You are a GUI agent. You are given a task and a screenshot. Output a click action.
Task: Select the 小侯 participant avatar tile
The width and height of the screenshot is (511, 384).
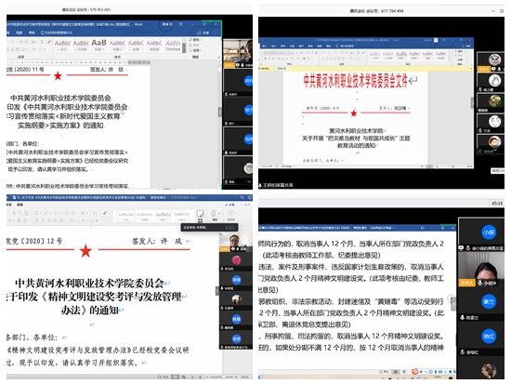(x=489, y=232)
